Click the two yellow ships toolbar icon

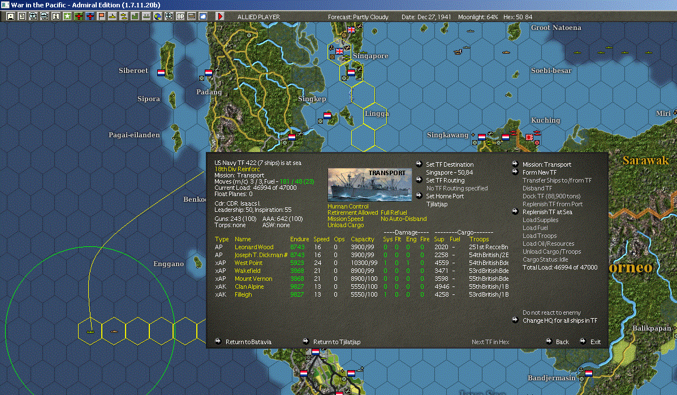point(123,16)
